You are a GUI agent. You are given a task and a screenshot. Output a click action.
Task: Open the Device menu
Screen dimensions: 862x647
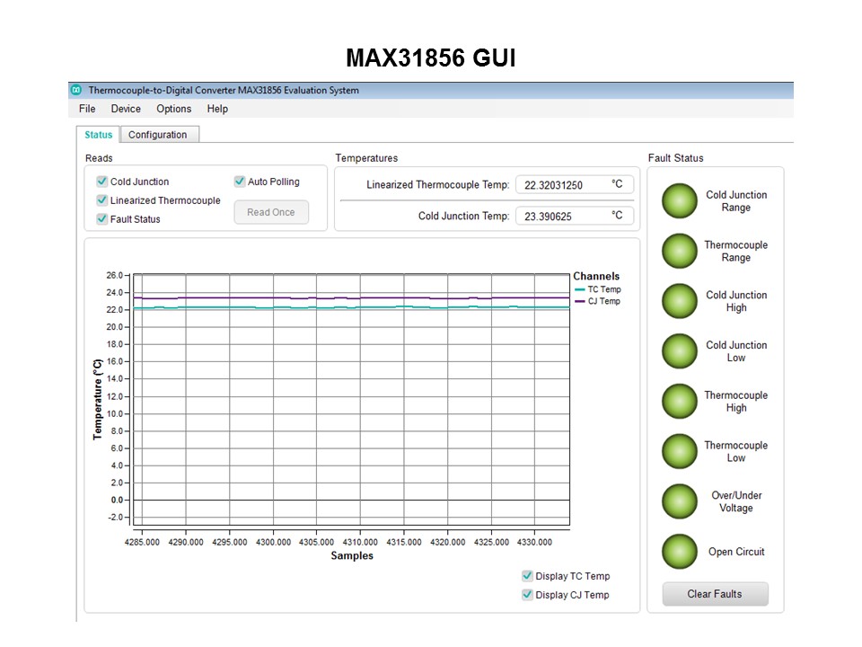pos(126,109)
